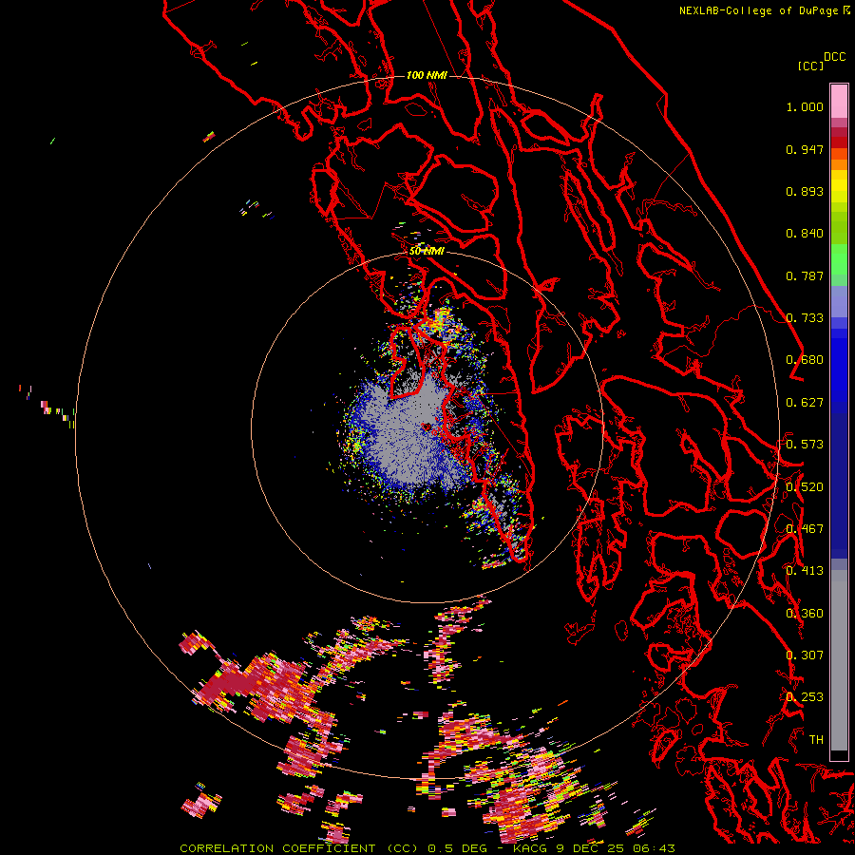Click the 0.520 legend value
The image size is (855, 855).
pyautogui.click(x=805, y=487)
